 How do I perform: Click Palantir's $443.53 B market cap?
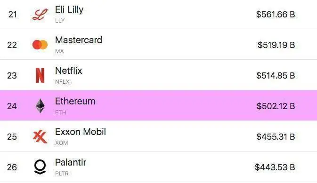coord(275,167)
